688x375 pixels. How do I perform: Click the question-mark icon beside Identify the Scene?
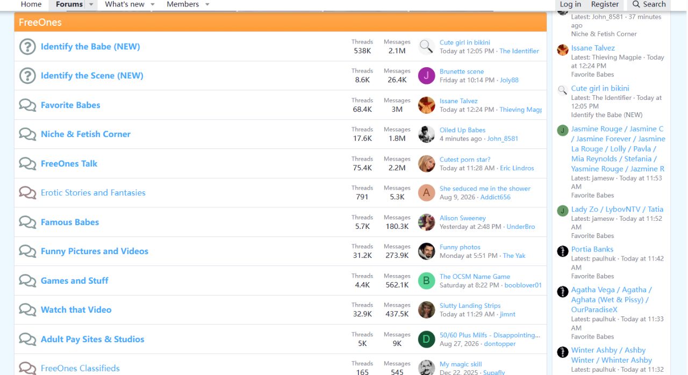coord(27,76)
